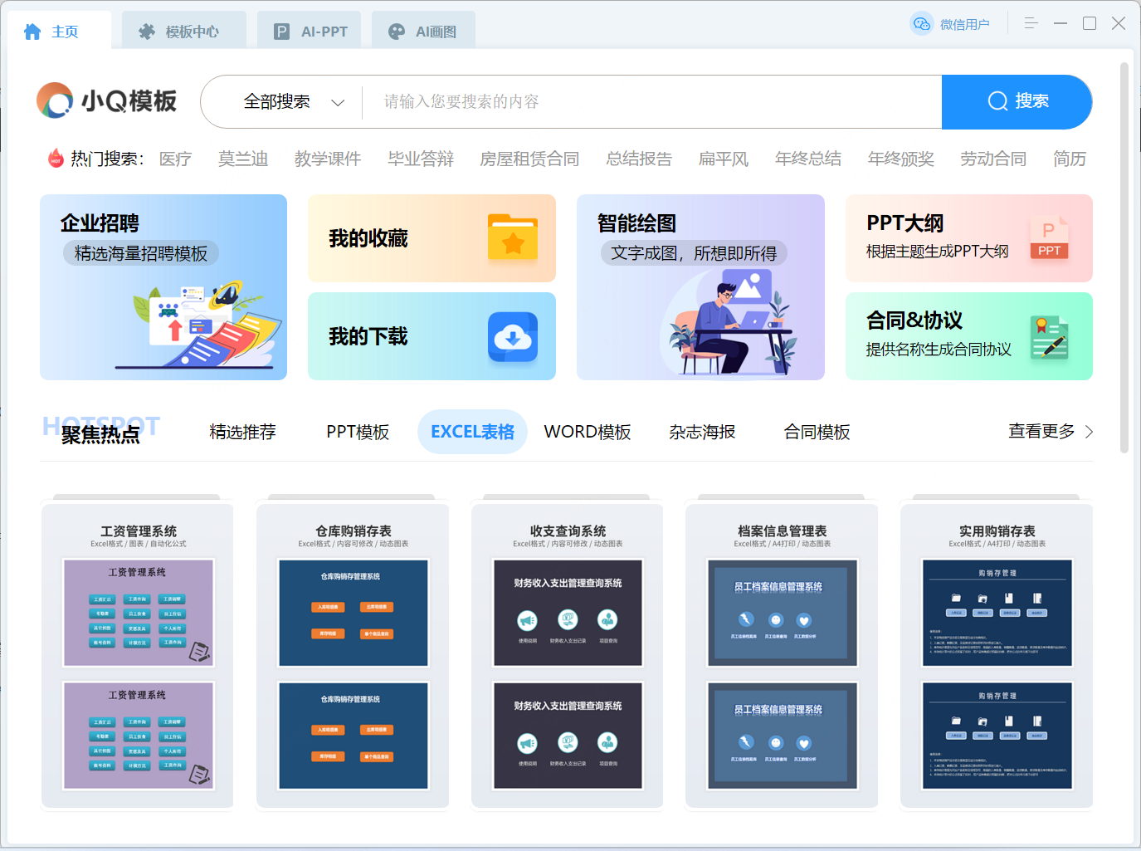Open the hamburger menu icon in title bar
1141x851 pixels.
1031,23
